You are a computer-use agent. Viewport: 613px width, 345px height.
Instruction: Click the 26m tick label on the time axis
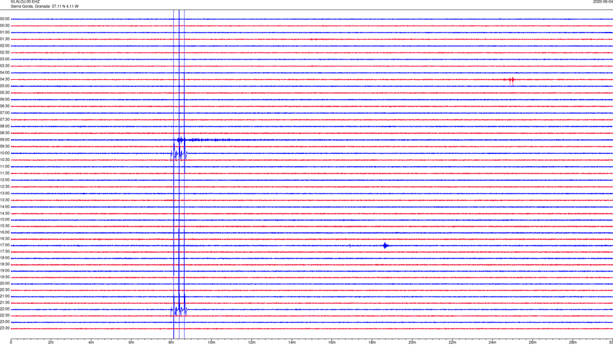click(x=533, y=342)
